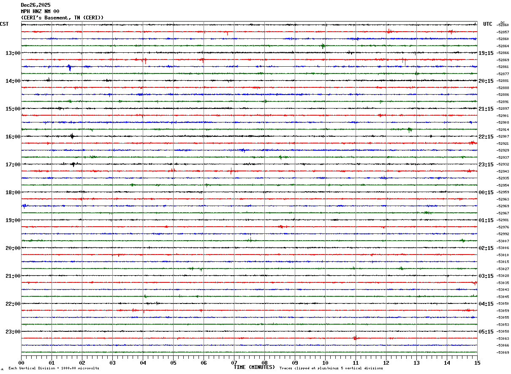The height and width of the screenshot is (374, 511).
Task: Click the CST timezone label
Action: coord(4,24)
